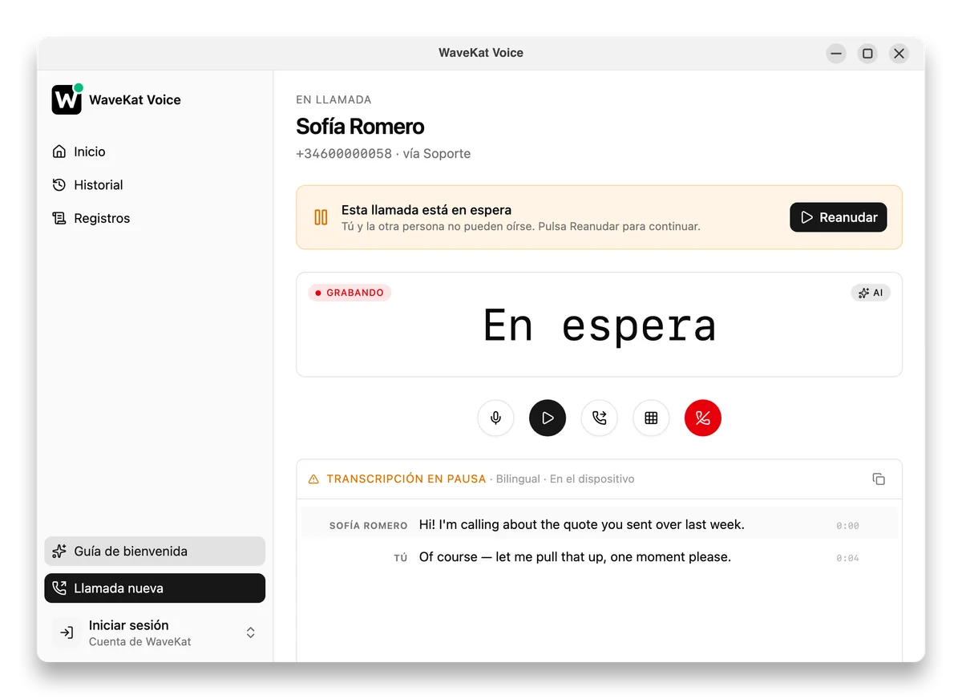Click the 0:00 timestamp
This screenshot has width=962, height=699.
(847, 526)
